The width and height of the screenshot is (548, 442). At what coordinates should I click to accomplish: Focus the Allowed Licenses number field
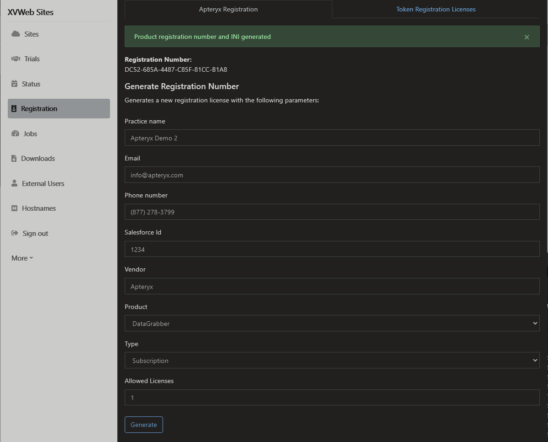pyautogui.click(x=332, y=397)
